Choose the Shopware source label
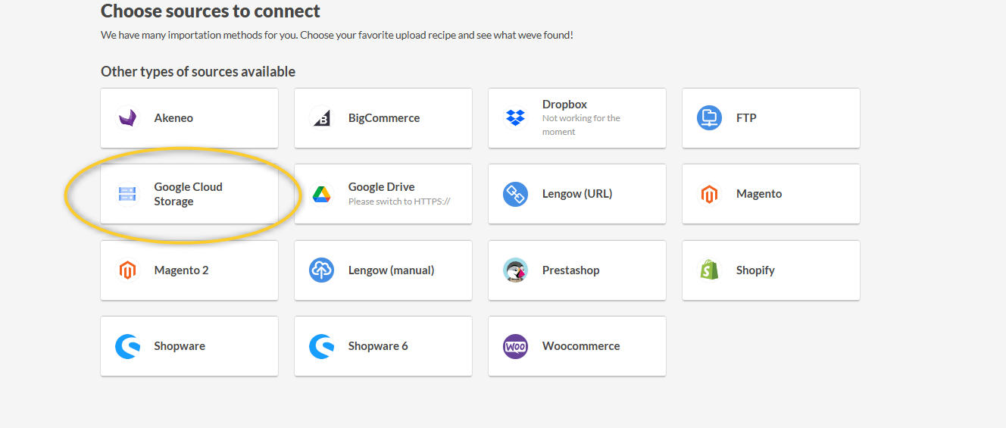This screenshot has width=1006, height=428. coord(180,346)
